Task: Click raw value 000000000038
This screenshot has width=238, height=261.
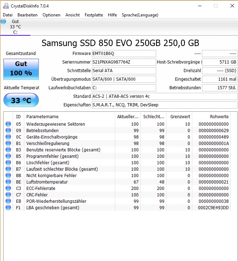Action: [x=214, y=201]
